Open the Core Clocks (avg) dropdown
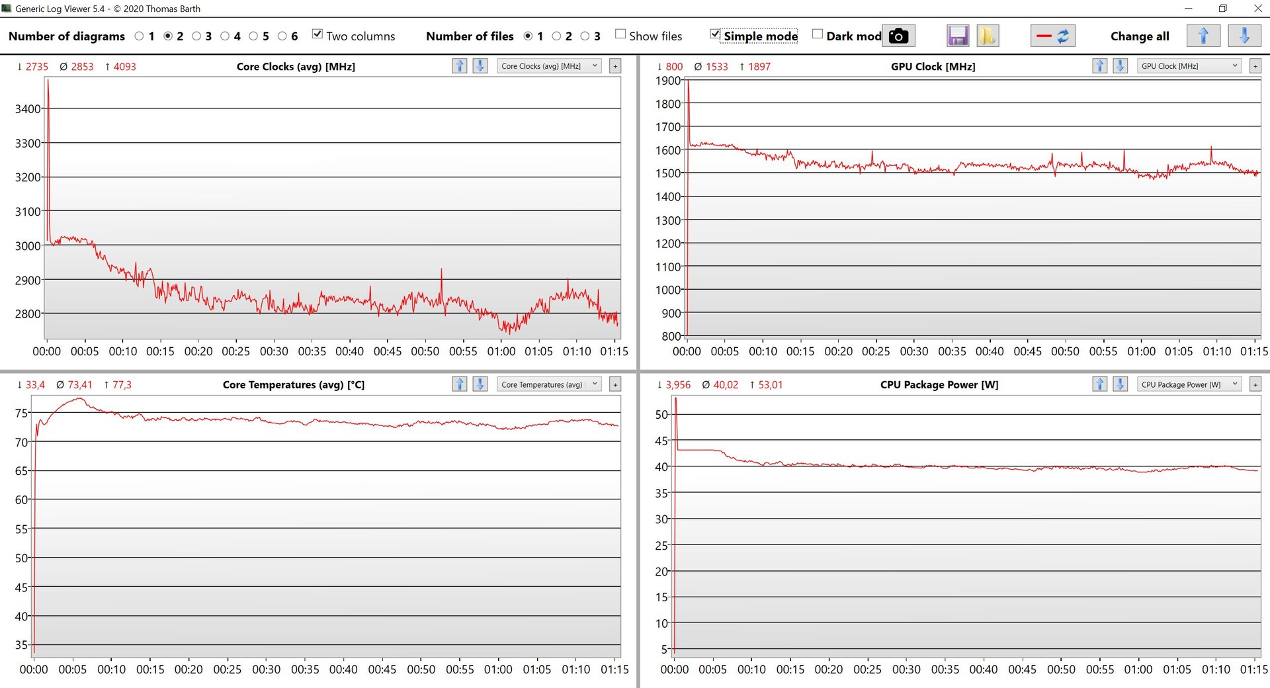This screenshot has height=688, width=1270. tap(548, 66)
